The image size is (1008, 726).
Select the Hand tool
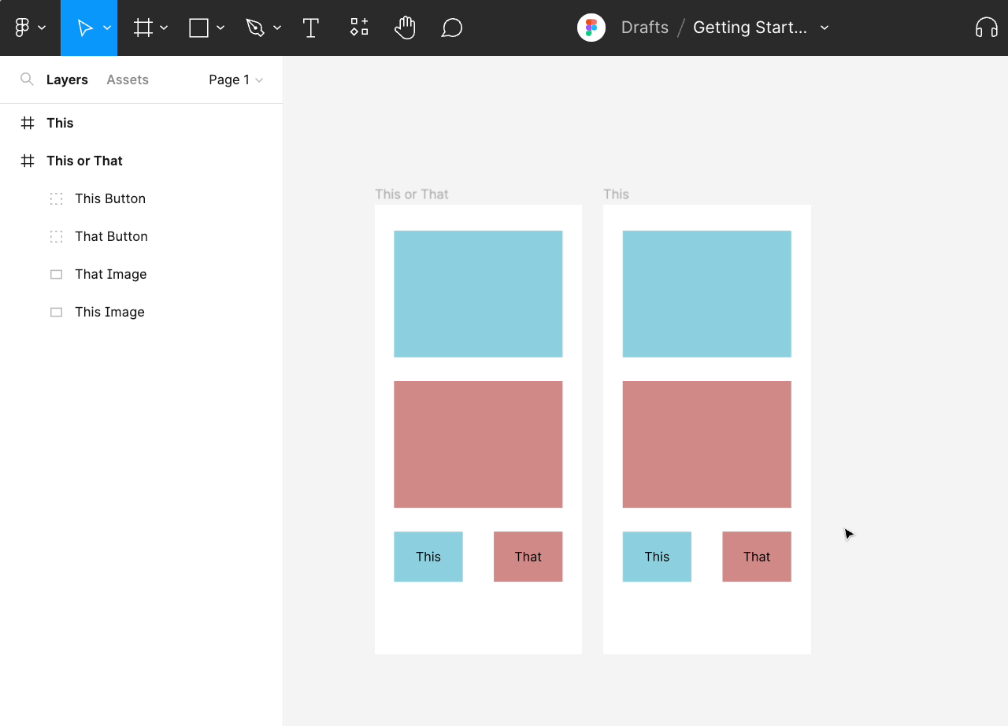(405, 28)
